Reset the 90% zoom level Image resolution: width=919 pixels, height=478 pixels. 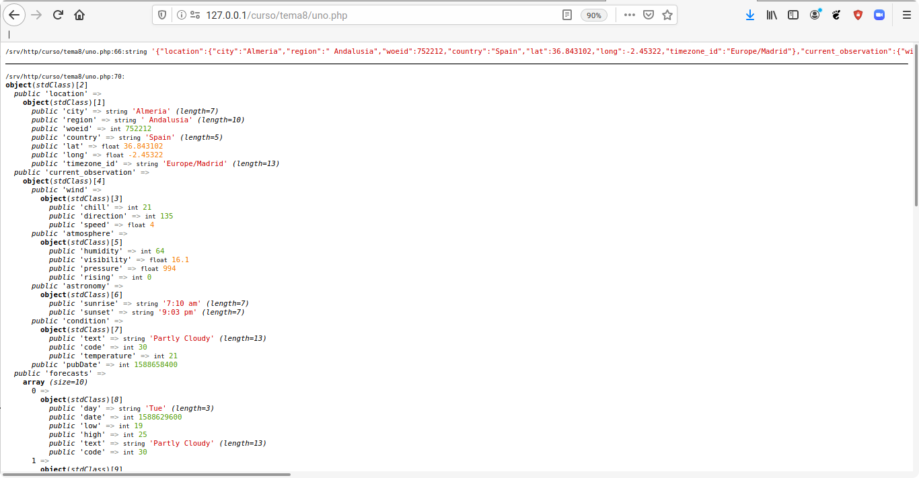594,15
